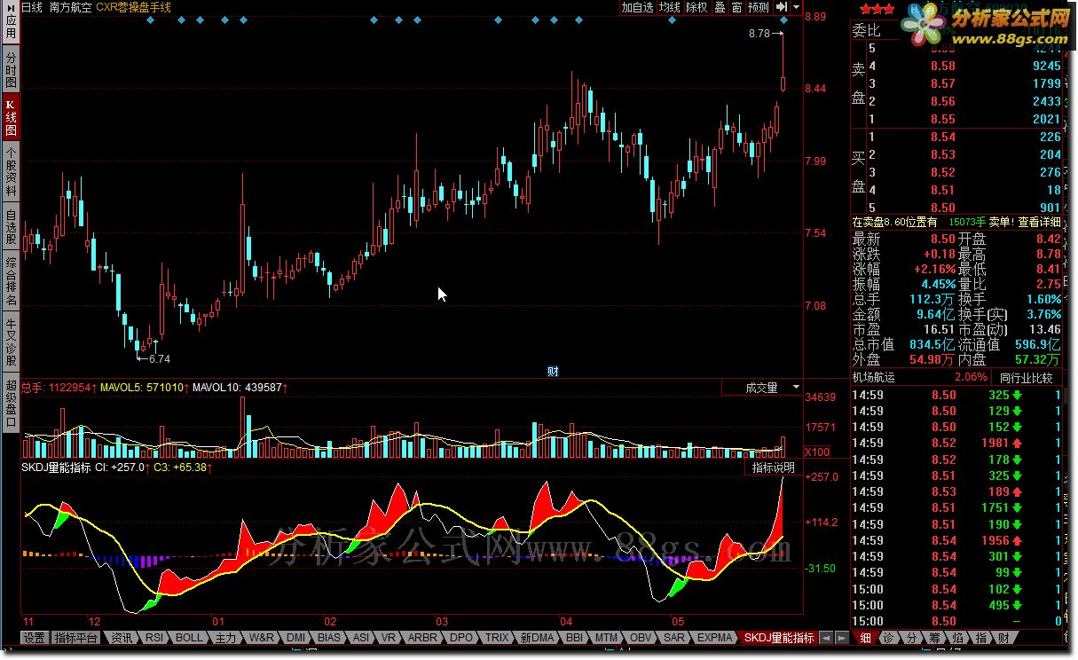1078x660 pixels.
Task: Select the 分 tab in right panel
Action: pyautogui.click(x=911, y=638)
